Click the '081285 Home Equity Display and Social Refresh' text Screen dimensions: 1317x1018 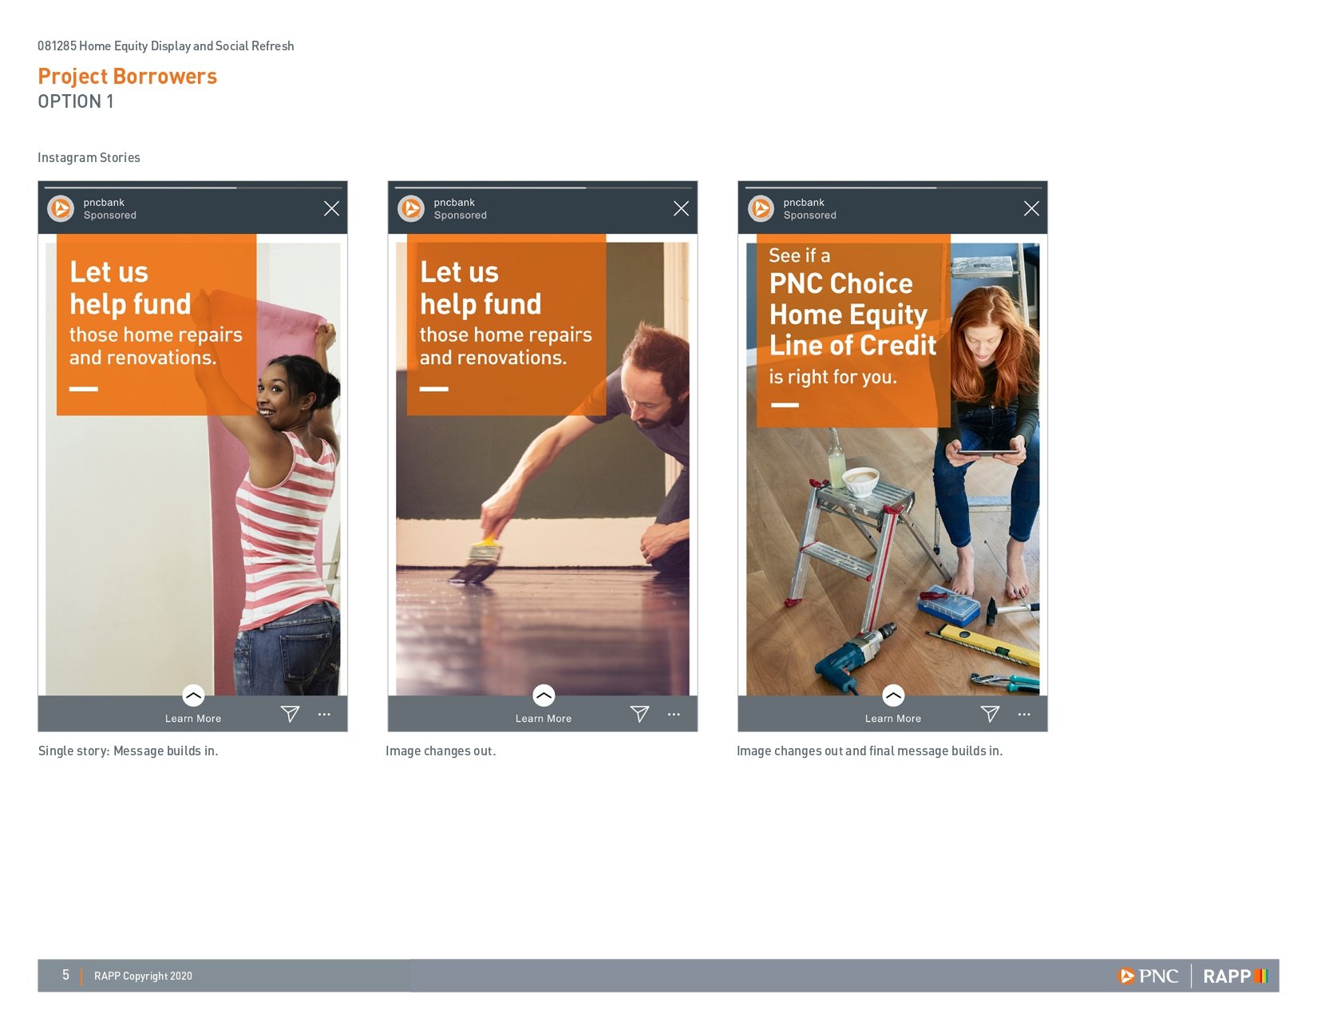point(165,46)
